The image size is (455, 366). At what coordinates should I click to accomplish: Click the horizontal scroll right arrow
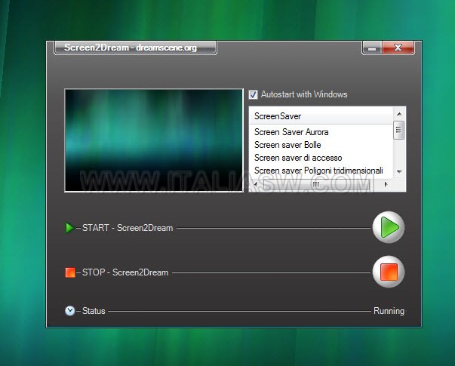(x=386, y=184)
